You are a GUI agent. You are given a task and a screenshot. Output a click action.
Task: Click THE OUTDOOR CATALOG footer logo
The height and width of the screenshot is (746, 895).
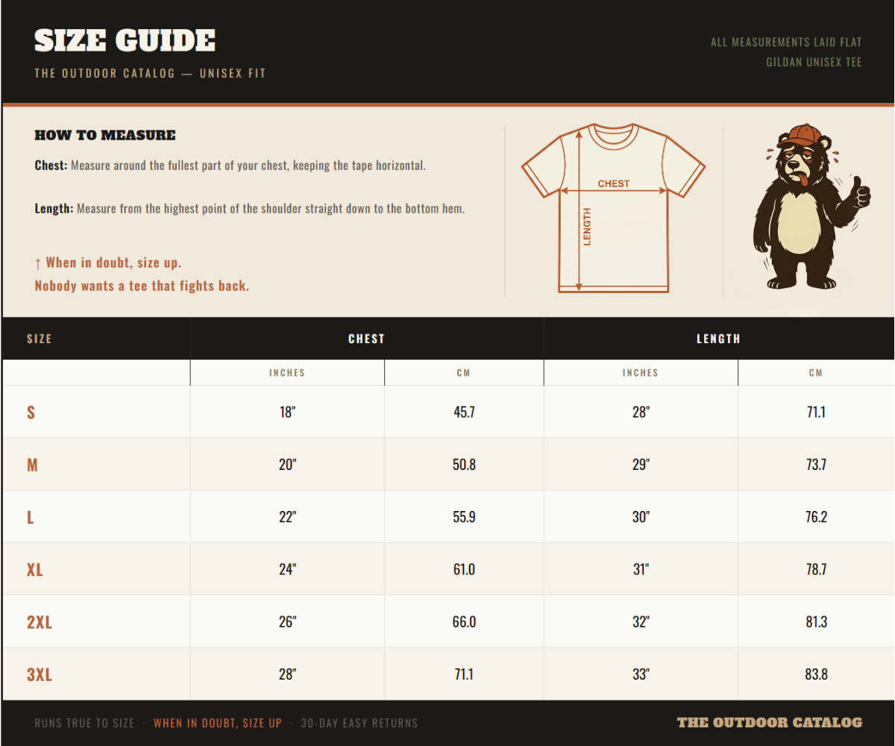tap(769, 722)
